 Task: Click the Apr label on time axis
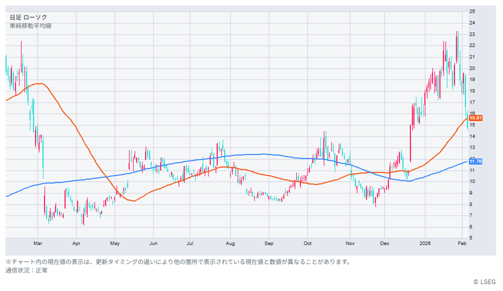pos(76,243)
